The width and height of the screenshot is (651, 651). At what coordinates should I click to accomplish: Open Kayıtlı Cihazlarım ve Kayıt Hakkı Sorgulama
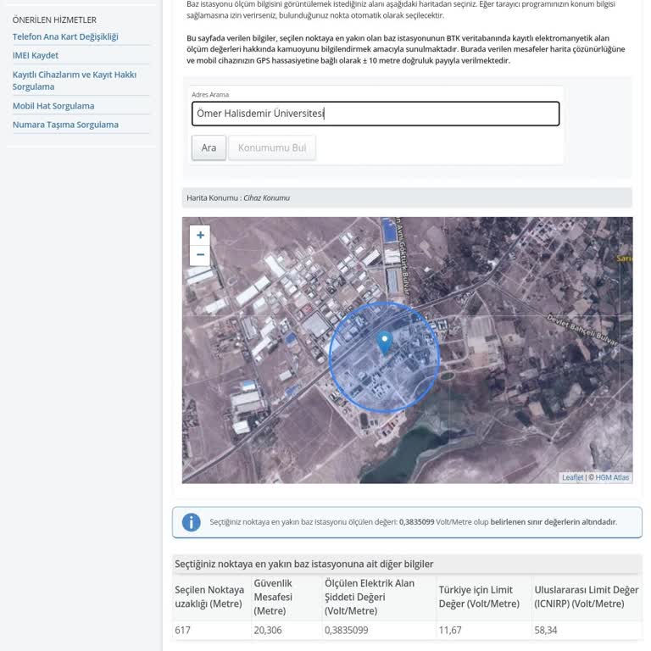(x=75, y=81)
